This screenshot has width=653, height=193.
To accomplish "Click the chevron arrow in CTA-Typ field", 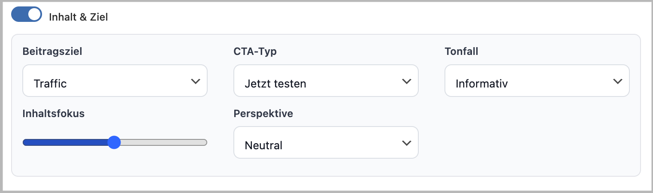I will tap(406, 81).
